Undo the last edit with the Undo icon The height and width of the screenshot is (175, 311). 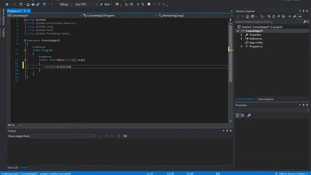tap(44, 4)
